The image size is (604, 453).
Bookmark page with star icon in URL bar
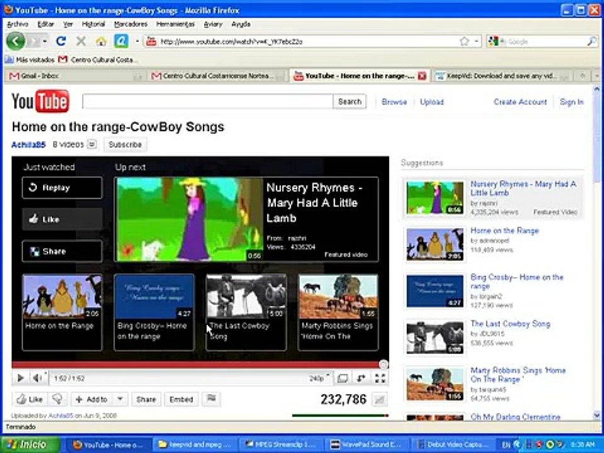464,42
